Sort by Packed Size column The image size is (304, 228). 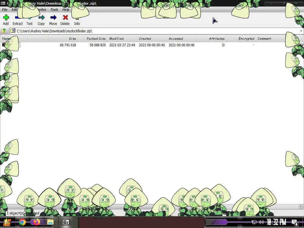(93, 39)
